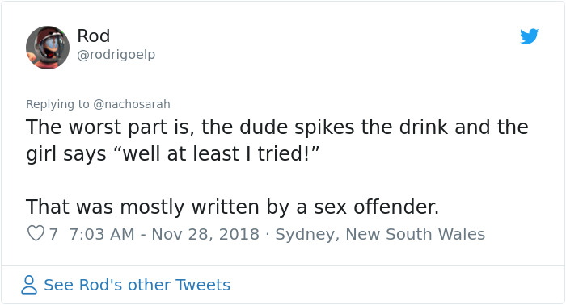The image size is (566, 305).
Task: Click the Twitter bird logo
Action: (529, 36)
